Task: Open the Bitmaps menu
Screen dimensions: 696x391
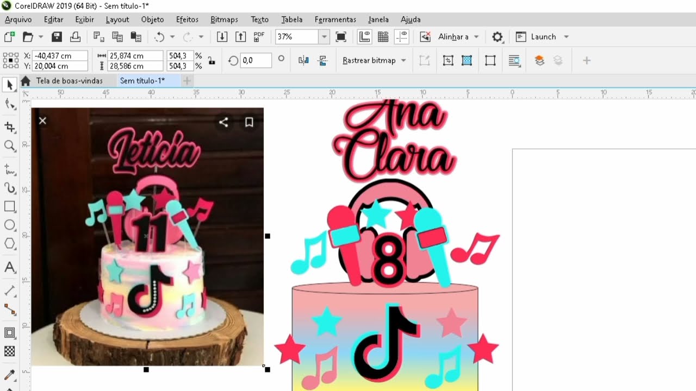Action: pyautogui.click(x=224, y=20)
